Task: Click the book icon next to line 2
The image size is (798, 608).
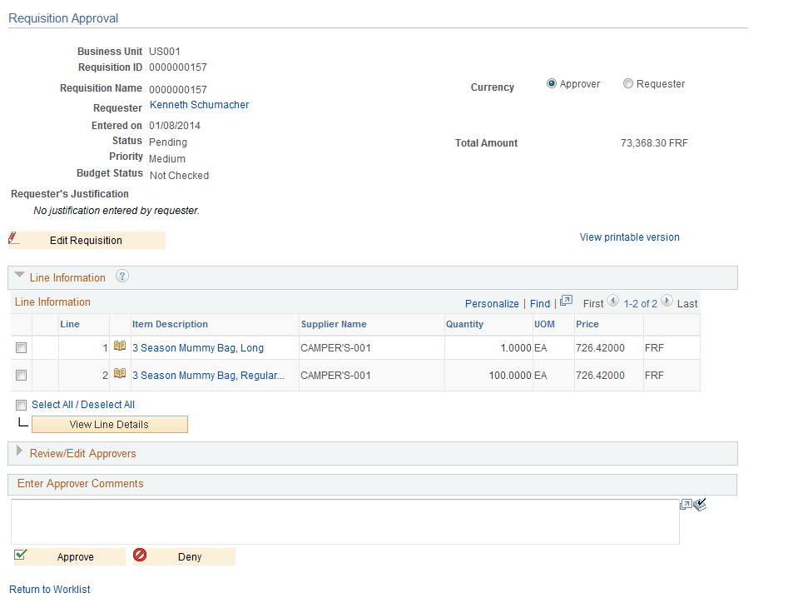Action: point(120,375)
